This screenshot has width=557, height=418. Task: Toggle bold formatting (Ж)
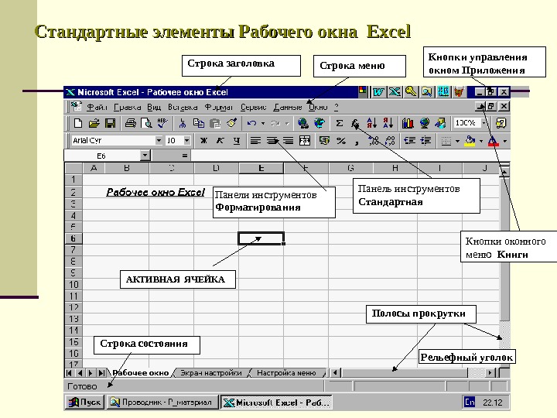coord(203,141)
